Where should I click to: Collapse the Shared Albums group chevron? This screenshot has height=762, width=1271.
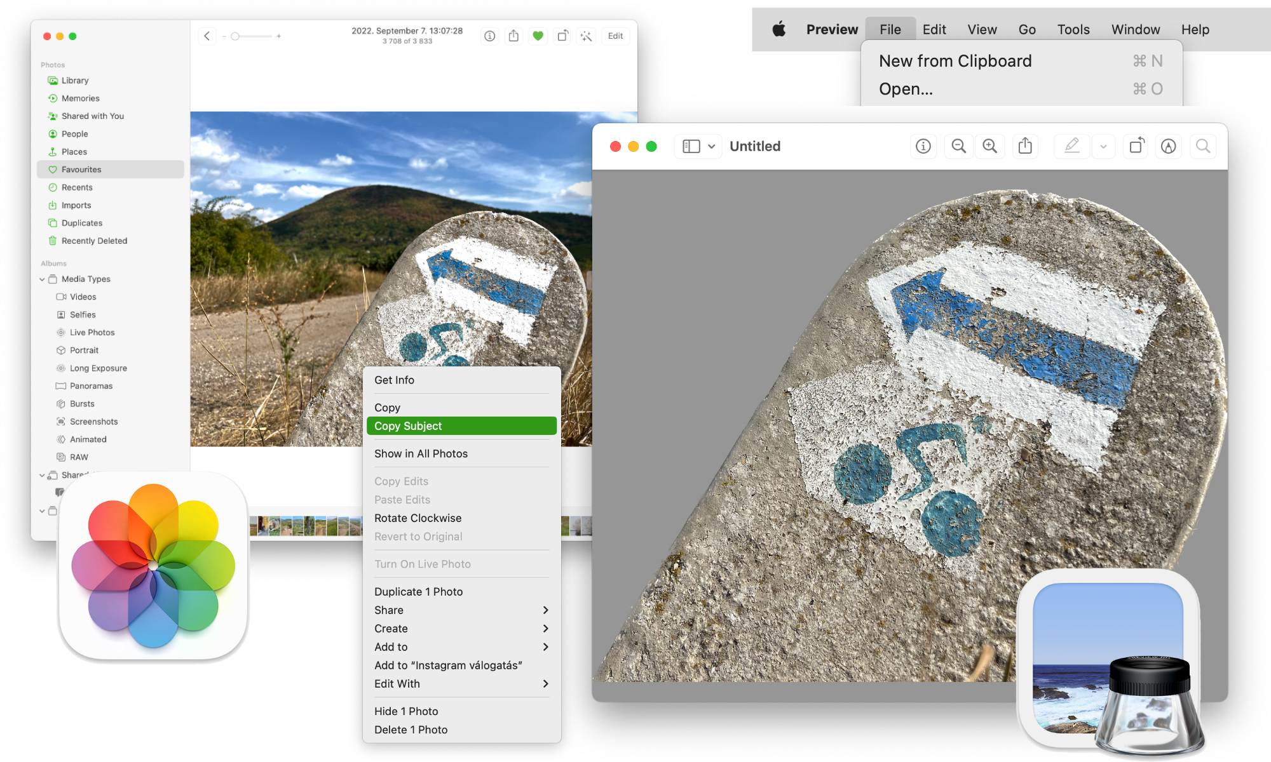coord(42,475)
